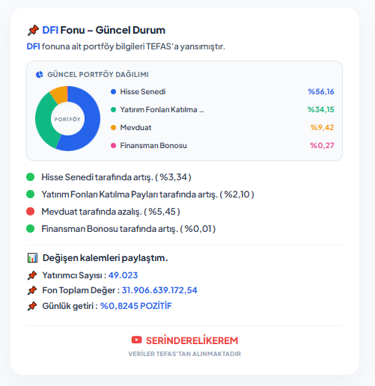Click the Hisse Senedi legend label
This screenshot has width=375, height=386.
pyautogui.click(x=143, y=92)
